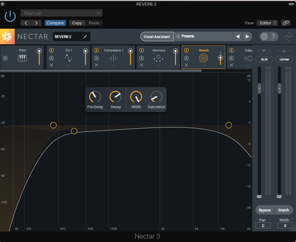The height and width of the screenshot is (242, 296).
Task: Toggle Harmony module power
Action: click(141, 50)
